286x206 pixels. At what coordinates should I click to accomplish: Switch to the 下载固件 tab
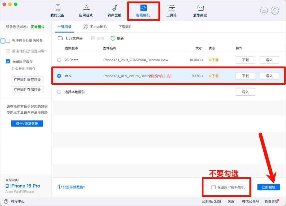[125, 27]
